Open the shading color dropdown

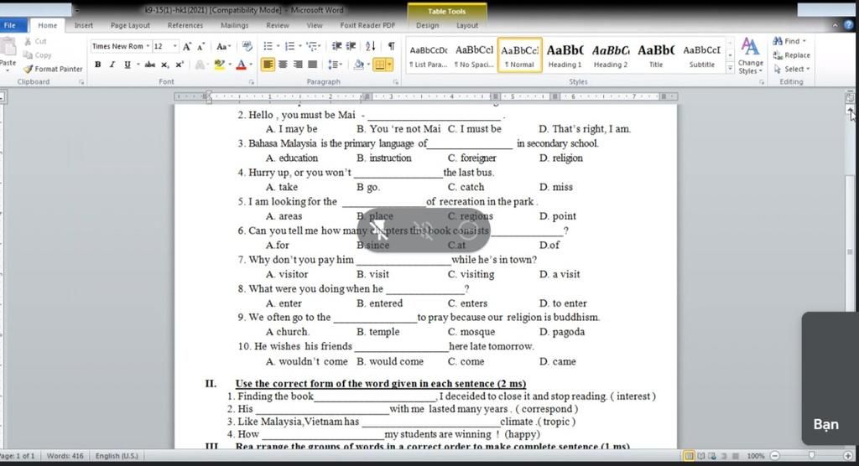(367, 65)
